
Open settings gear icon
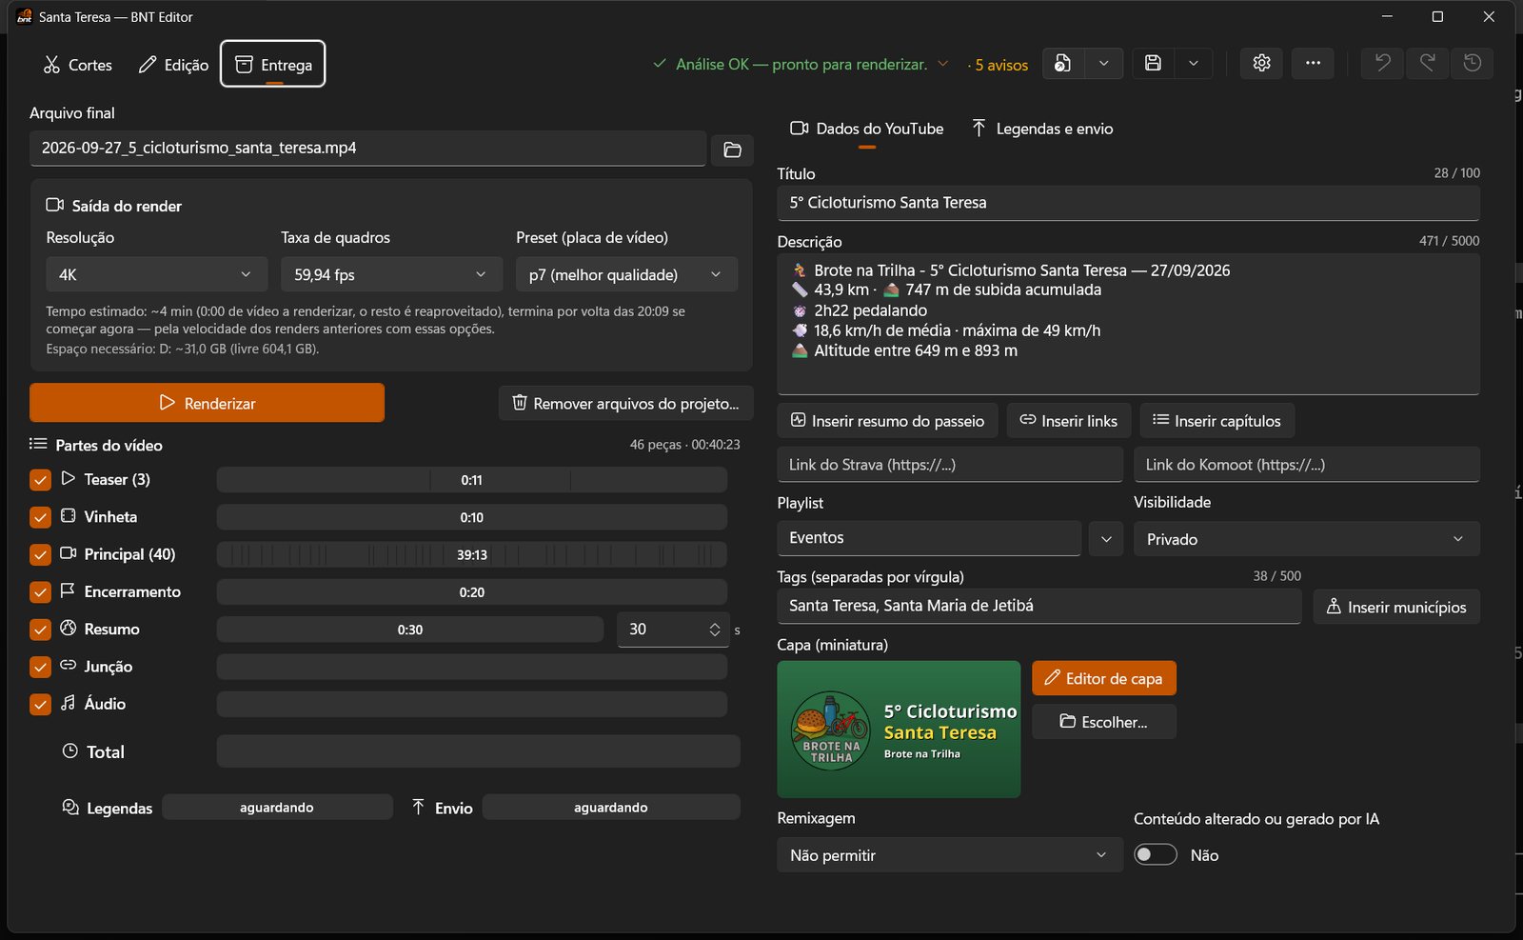1261,64
